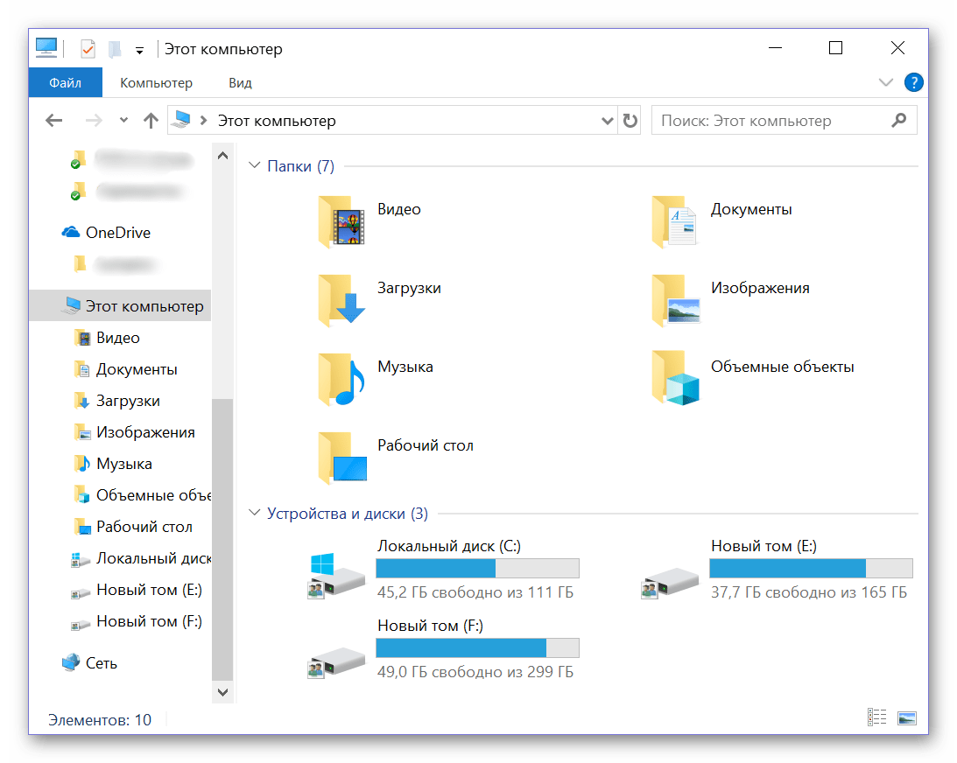This screenshot has height=763, width=957.
Task: Select Сеть in navigation pane
Action: pos(101,663)
